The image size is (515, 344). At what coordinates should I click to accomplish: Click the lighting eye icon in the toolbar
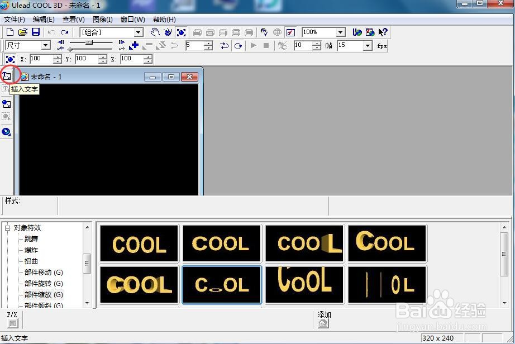pos(264,32)
